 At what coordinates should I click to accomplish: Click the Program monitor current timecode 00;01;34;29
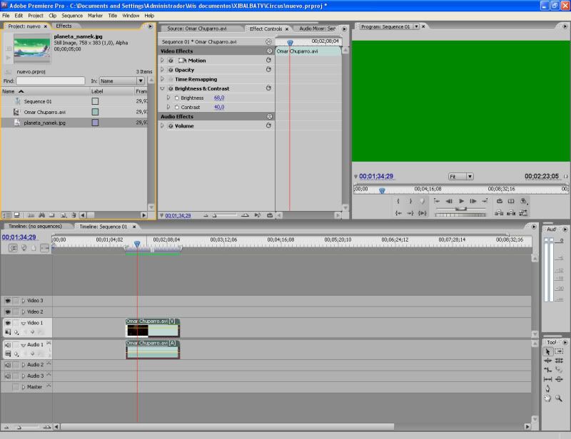[376, 177]
